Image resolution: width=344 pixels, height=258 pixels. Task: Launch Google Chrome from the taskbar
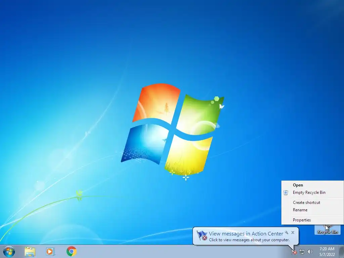click(x=72, y=251)
